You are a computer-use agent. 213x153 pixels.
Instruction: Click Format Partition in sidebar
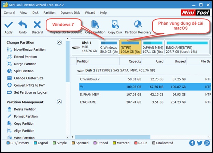(26, 117)
